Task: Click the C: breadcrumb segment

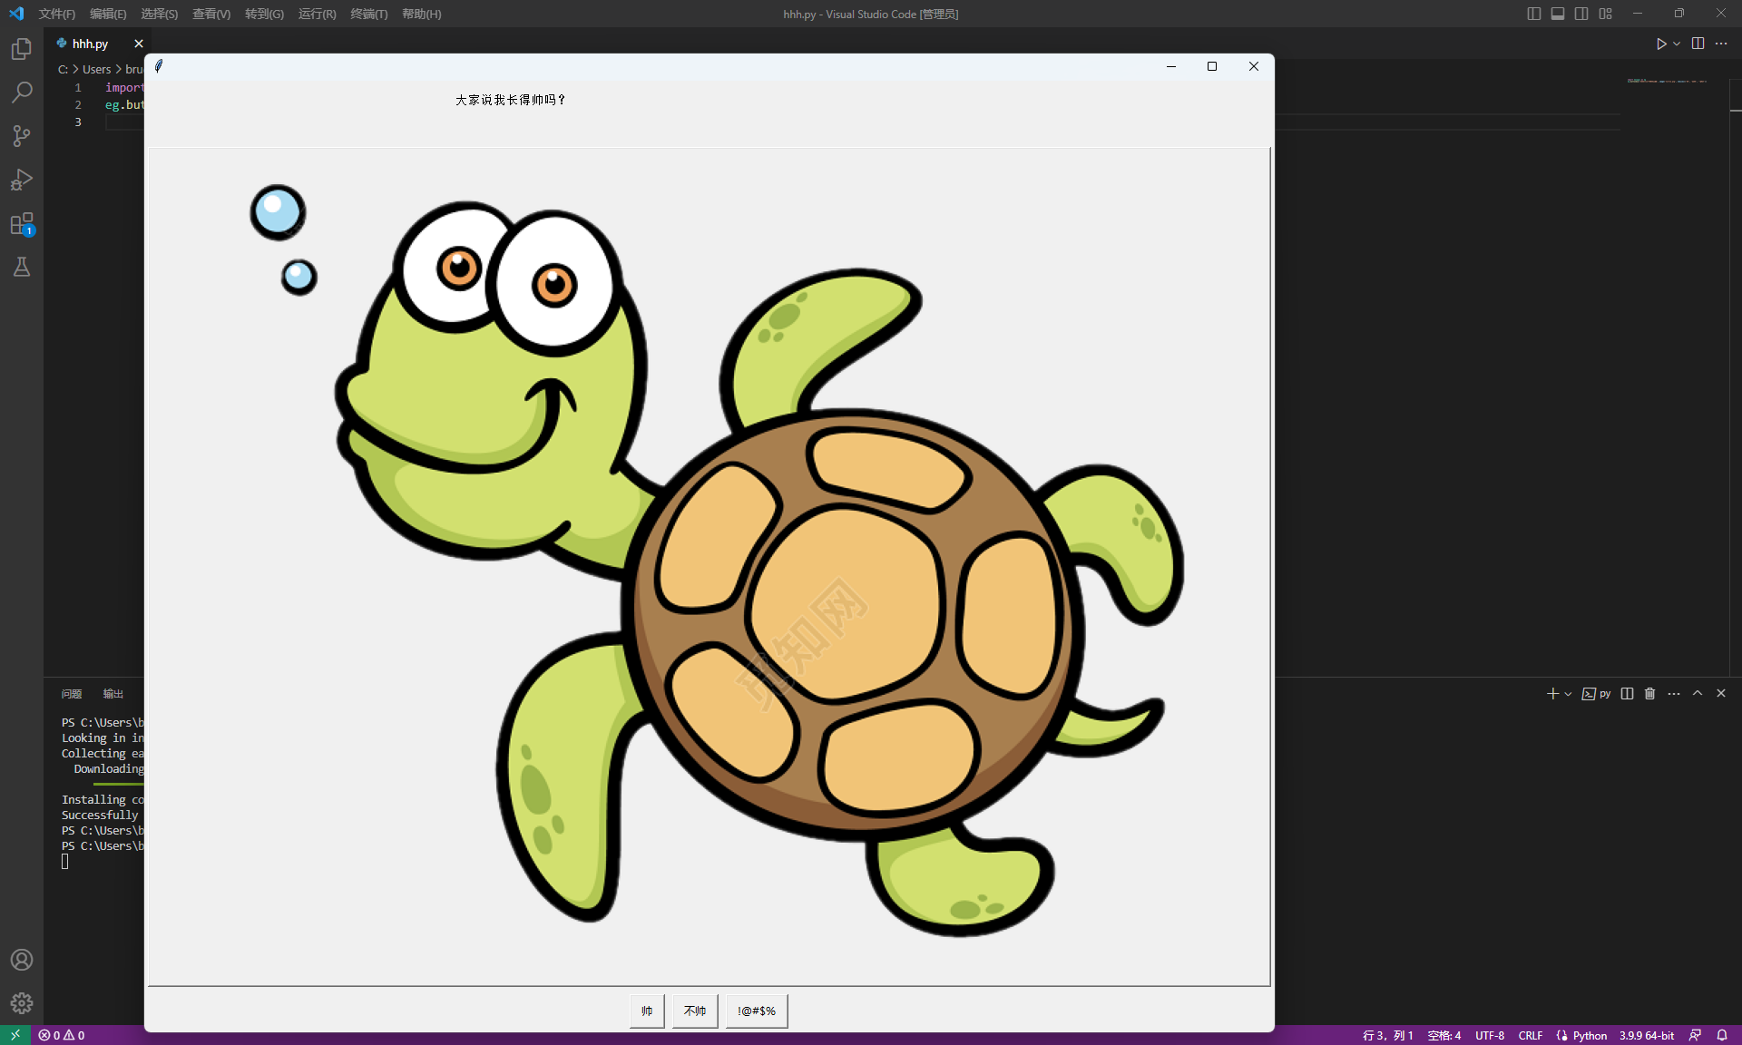Action: point(63,69)
